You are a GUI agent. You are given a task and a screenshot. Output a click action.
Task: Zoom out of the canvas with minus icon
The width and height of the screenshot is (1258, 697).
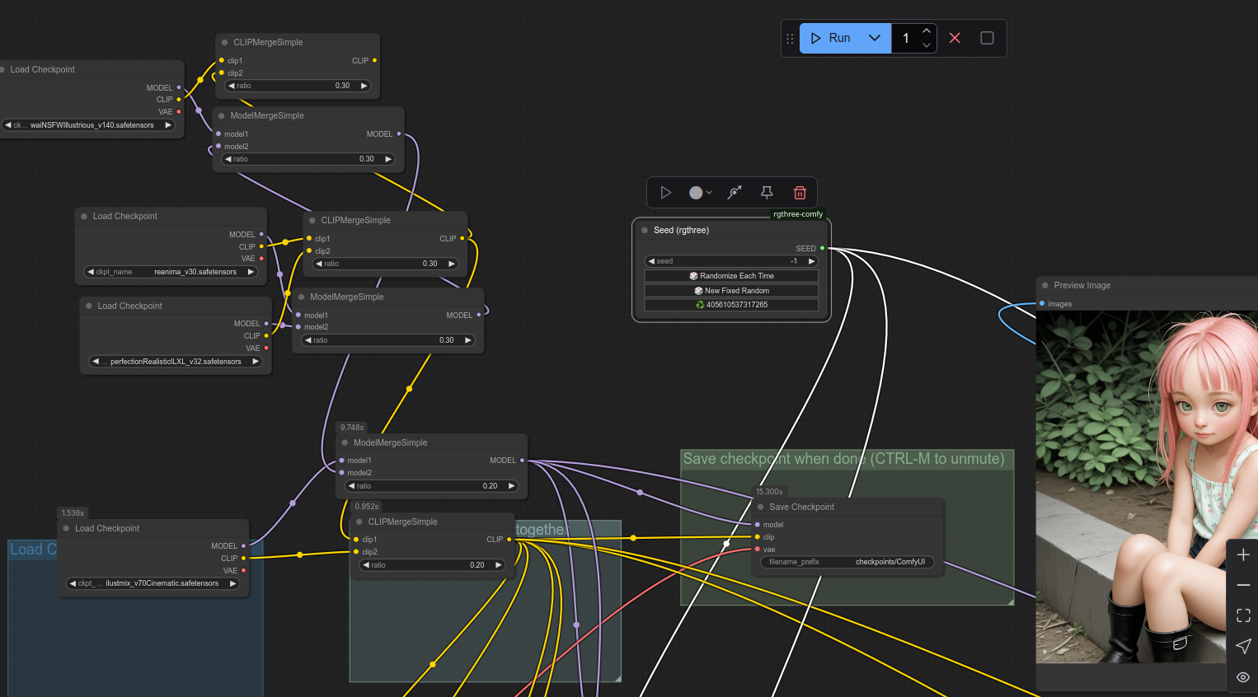click(1243, 585)
